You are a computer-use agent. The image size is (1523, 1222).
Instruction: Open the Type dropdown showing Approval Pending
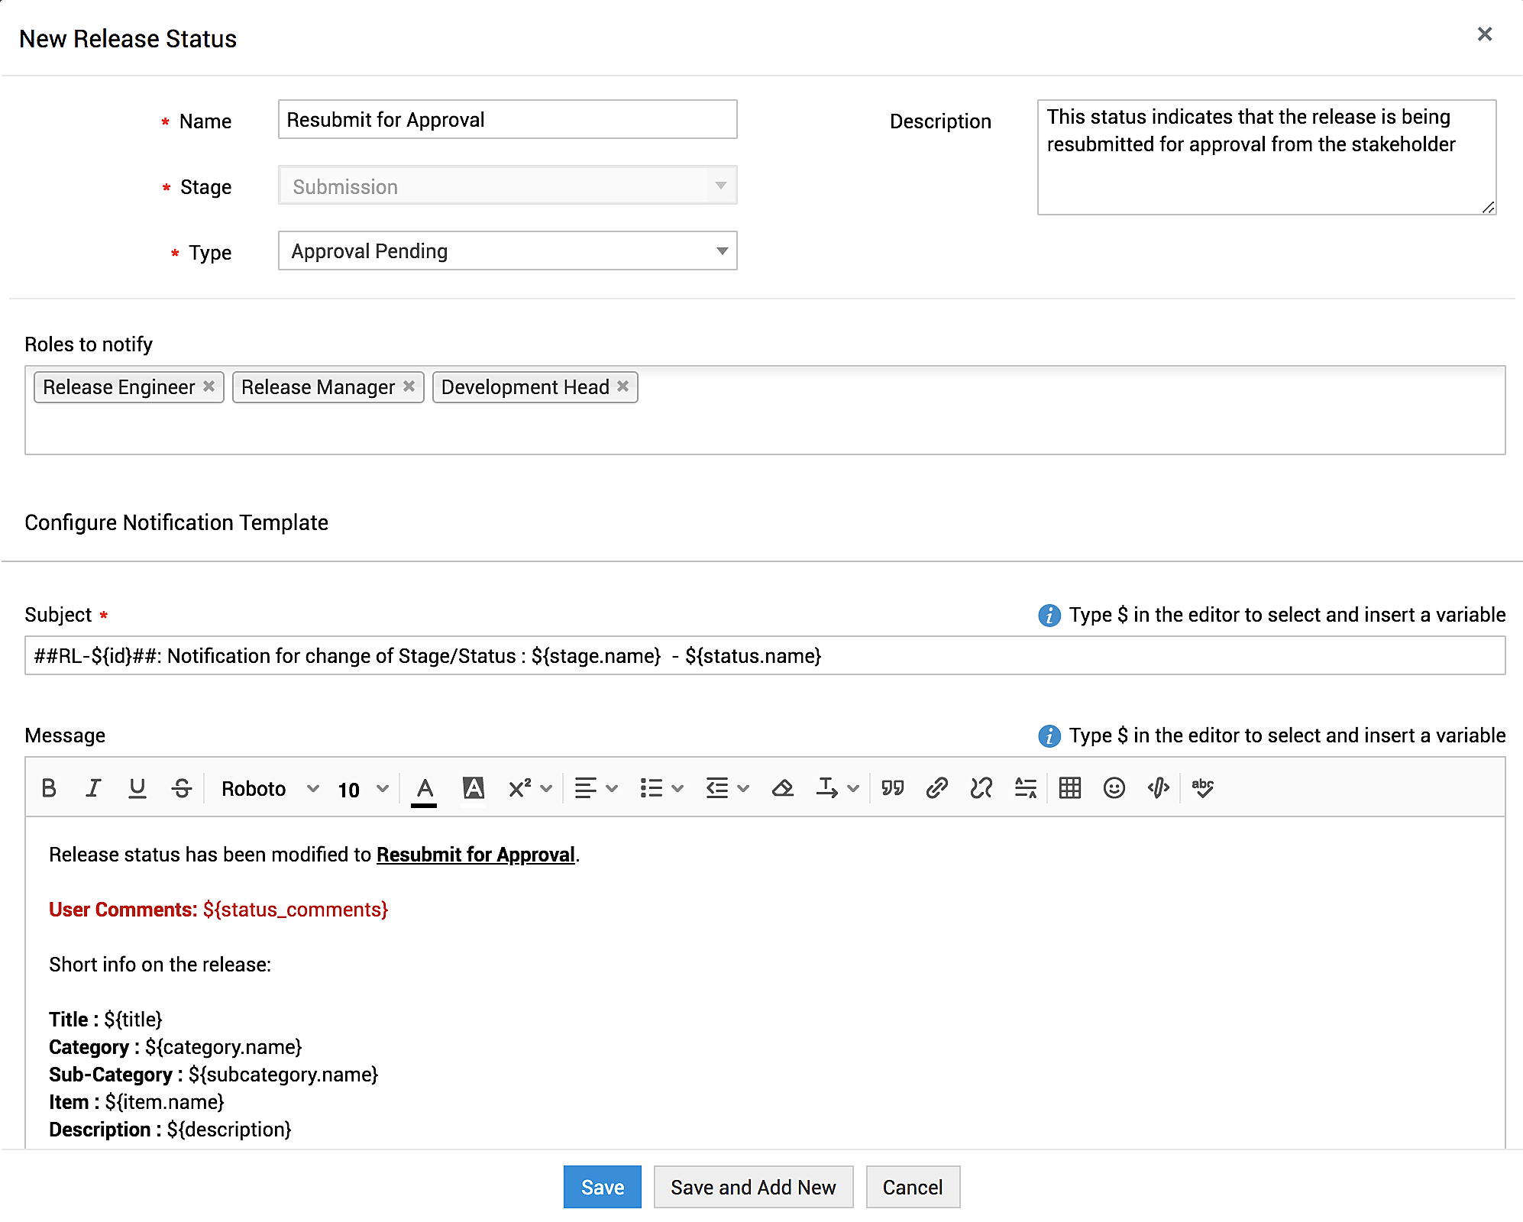507,251
